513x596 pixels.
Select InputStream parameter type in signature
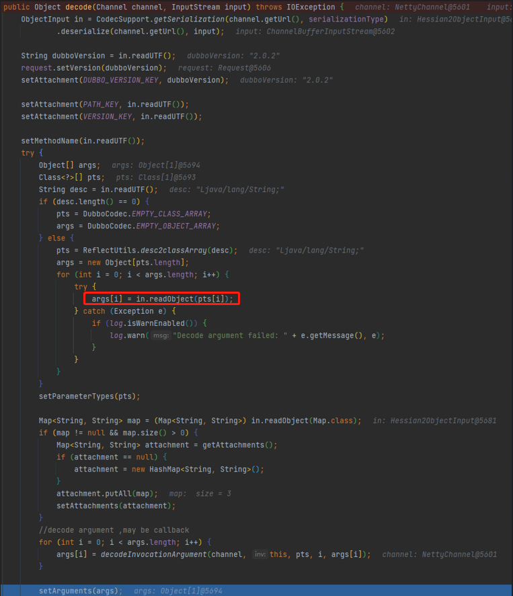tap(196, 7)
